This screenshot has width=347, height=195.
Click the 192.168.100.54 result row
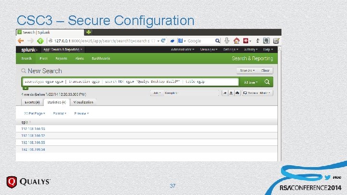click(x=147, y=149)
